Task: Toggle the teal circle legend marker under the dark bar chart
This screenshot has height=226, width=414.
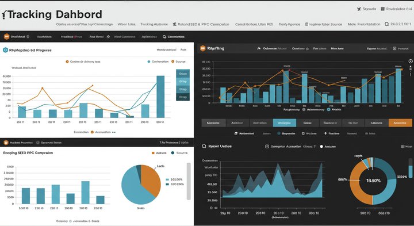Action: coord(329,109)
